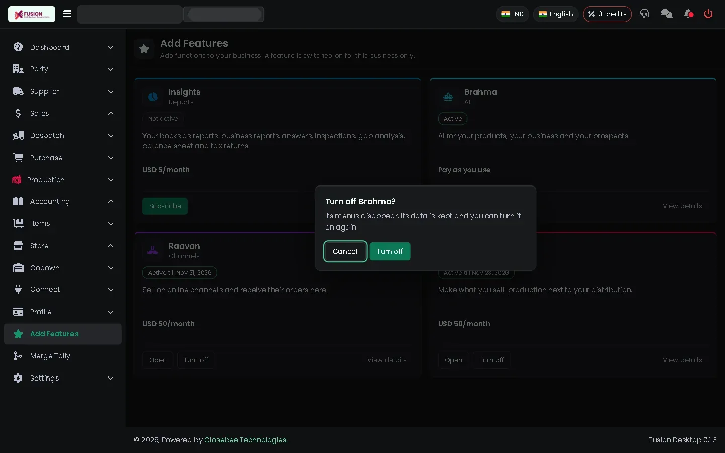The image size is (725, 453).
Task: Toggle the hamburger menu icon
Action: pyautogui.click(x=67, y=14)
